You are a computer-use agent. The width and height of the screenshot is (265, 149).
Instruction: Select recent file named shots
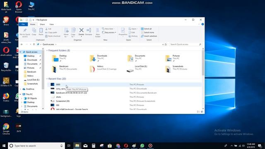(58, 97)
